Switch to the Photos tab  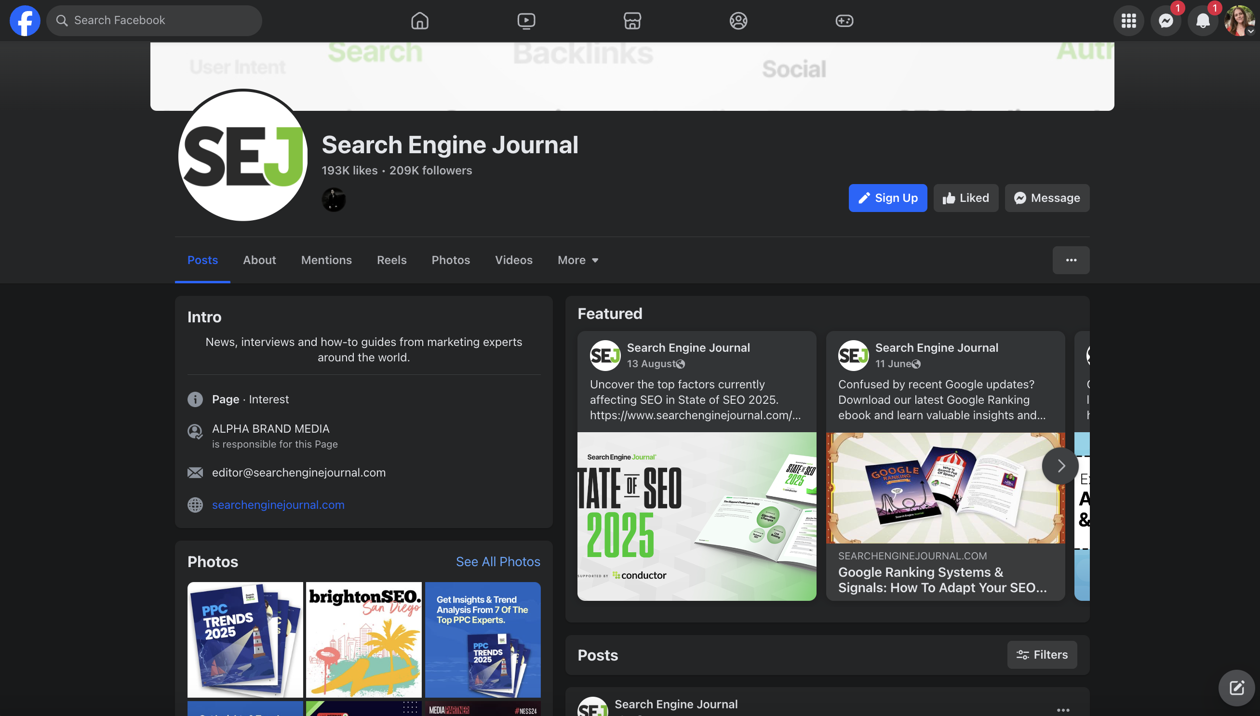(451, 260)
